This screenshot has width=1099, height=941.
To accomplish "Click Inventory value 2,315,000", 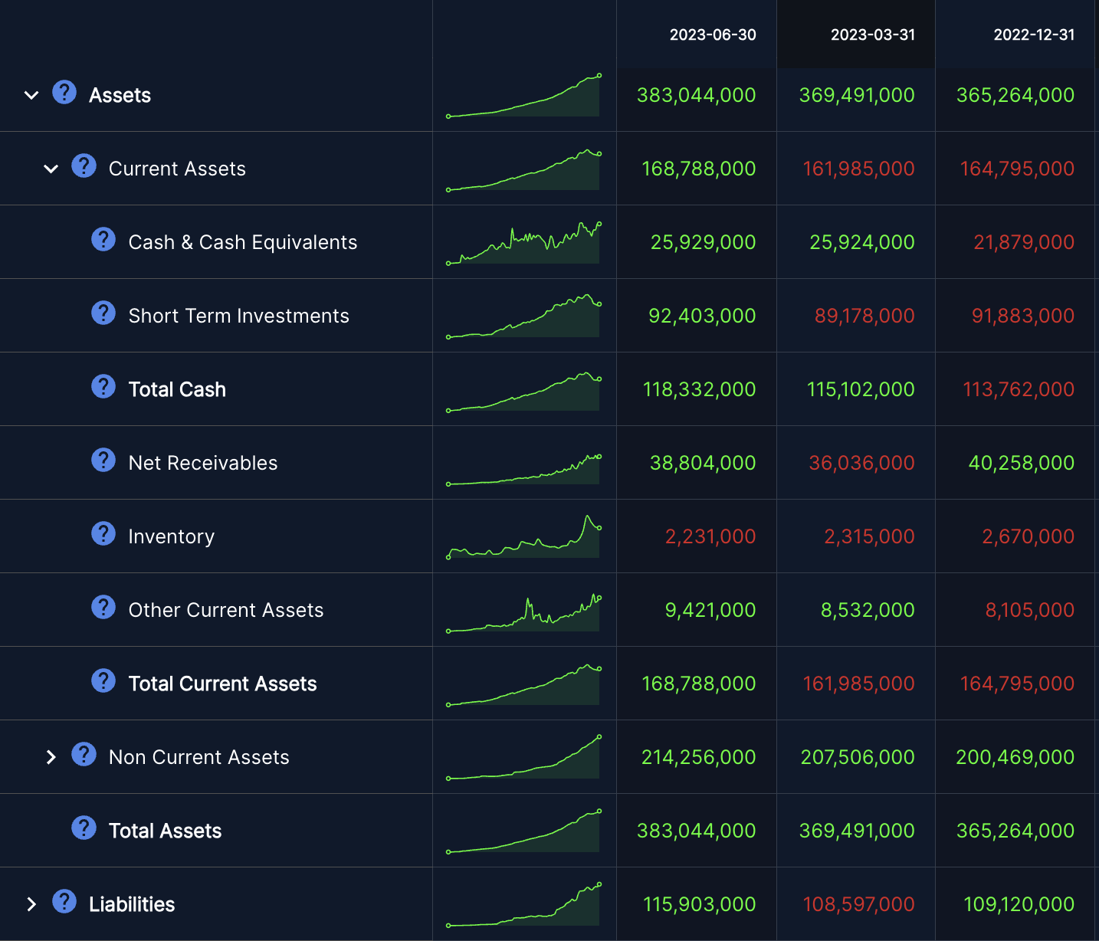I will pyautogui.click(x=869, y=536).
